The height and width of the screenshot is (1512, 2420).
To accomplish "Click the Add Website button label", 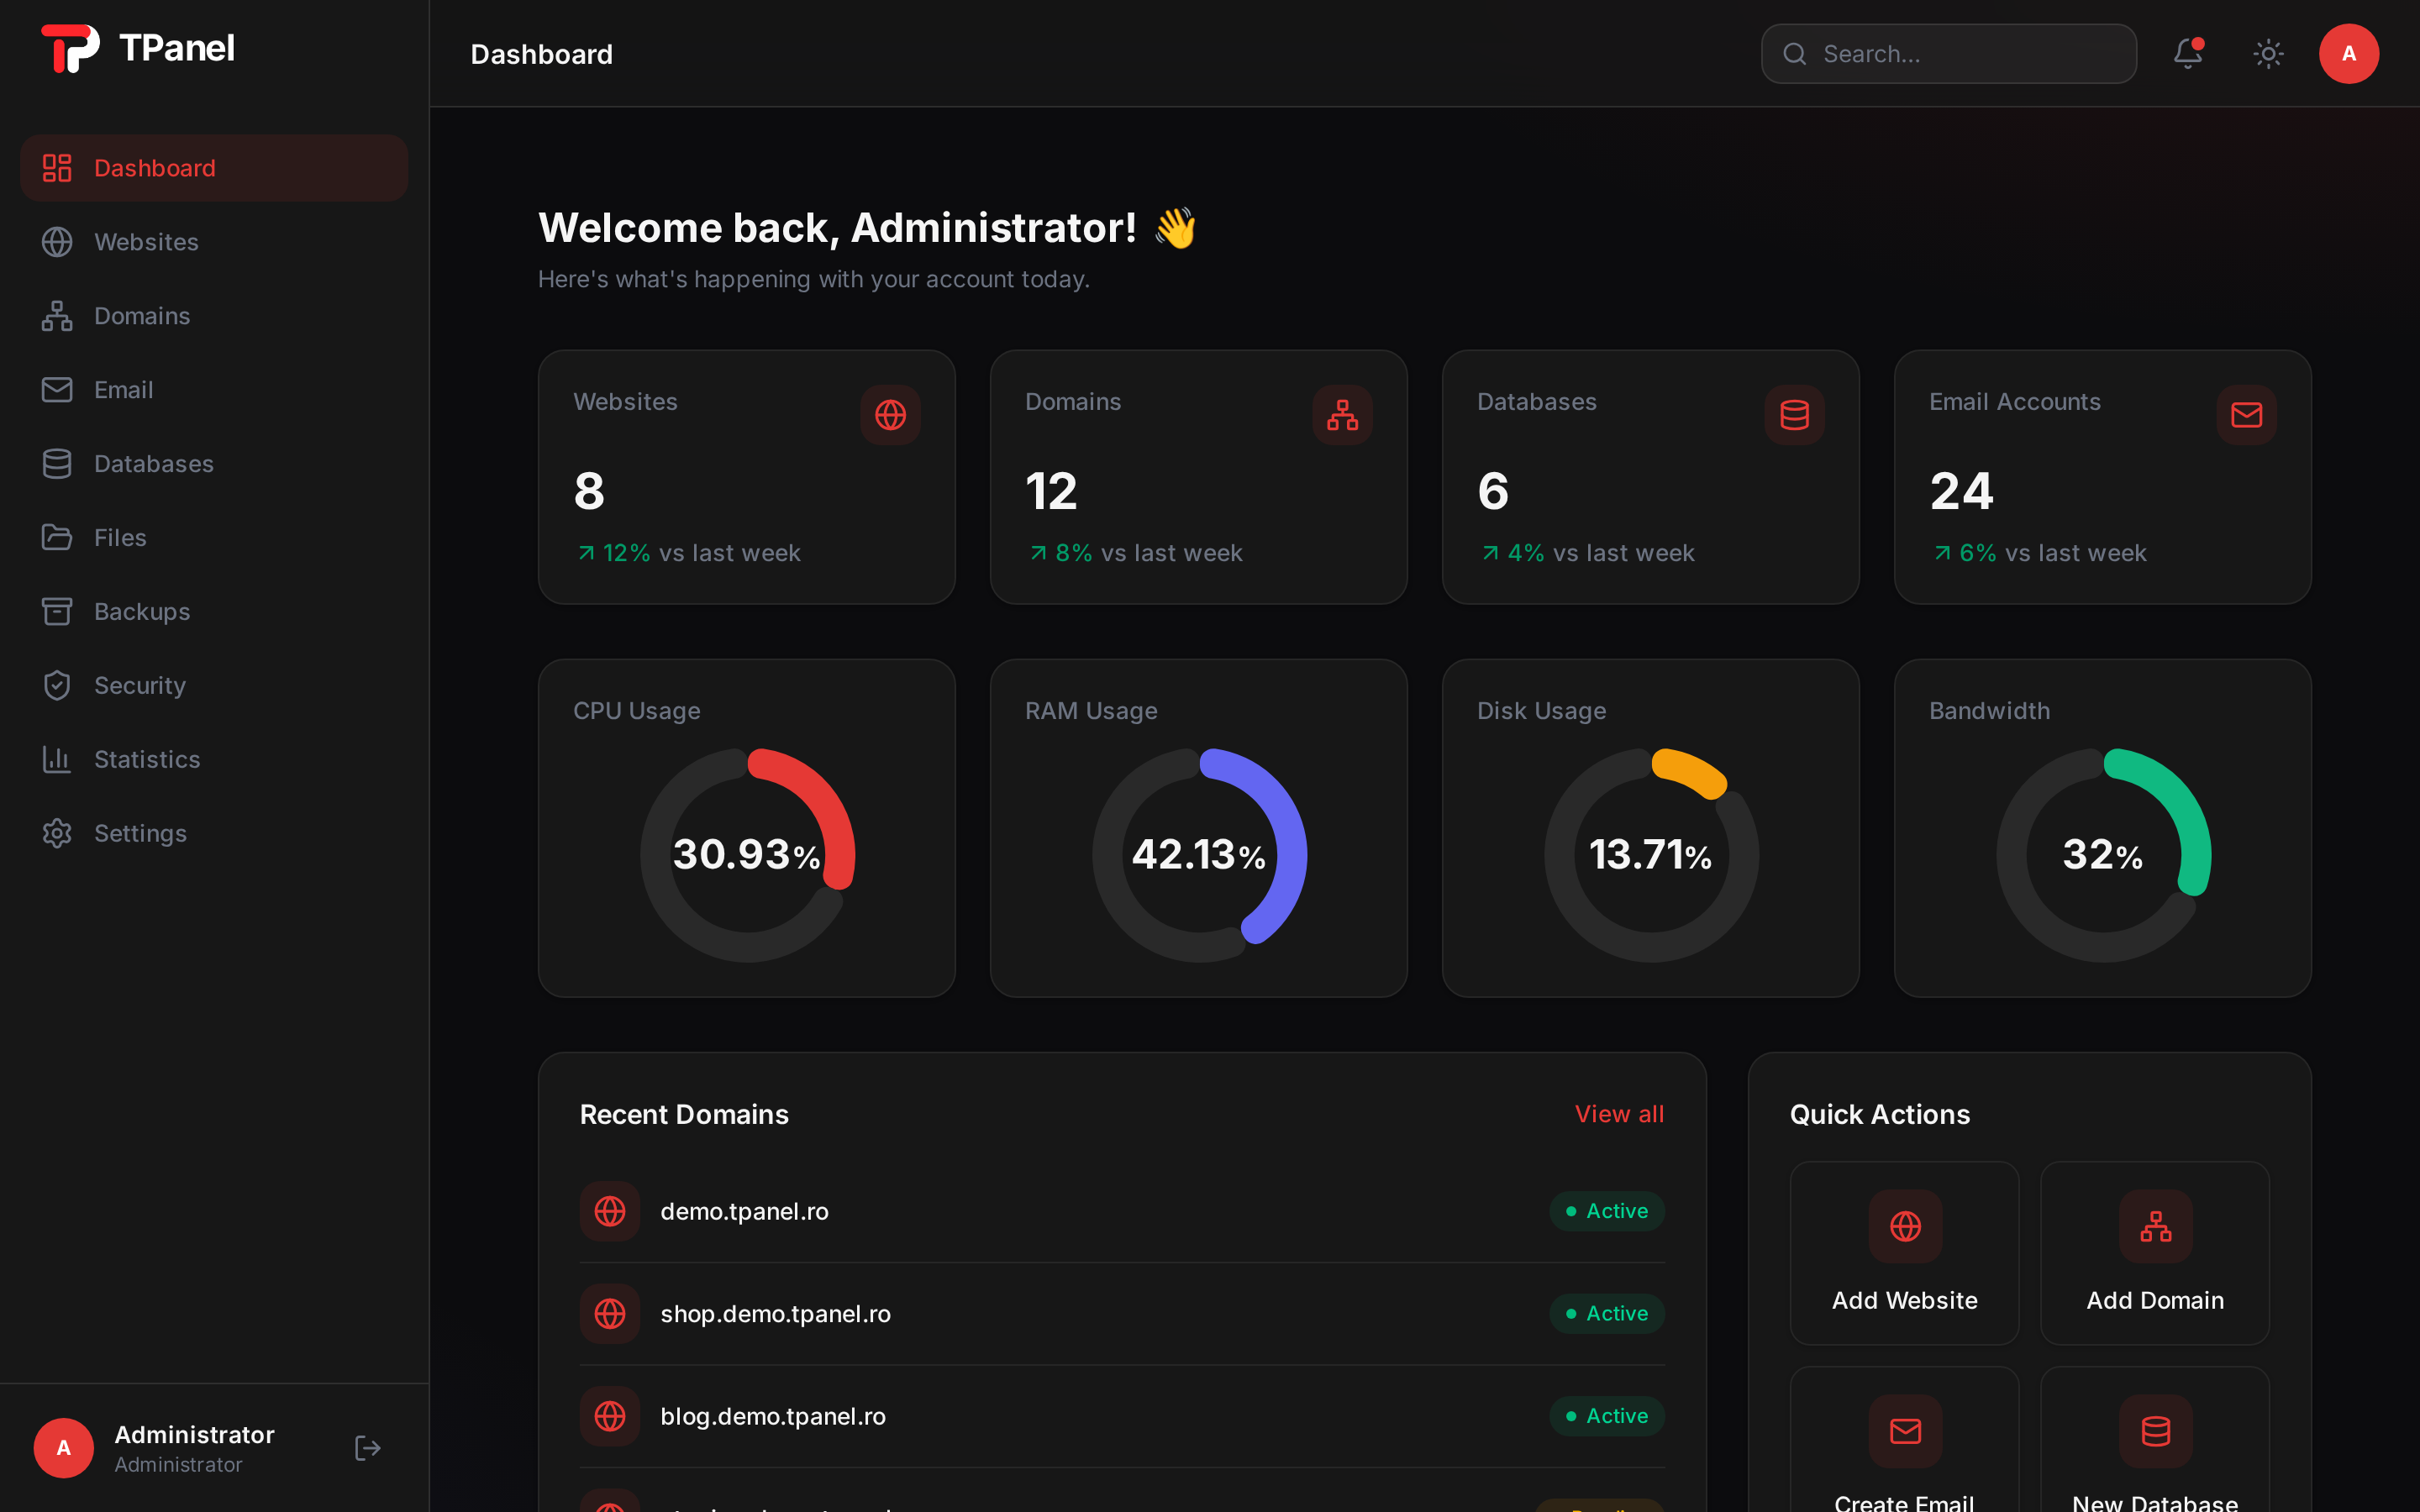I will (x=1904, y=1300).
